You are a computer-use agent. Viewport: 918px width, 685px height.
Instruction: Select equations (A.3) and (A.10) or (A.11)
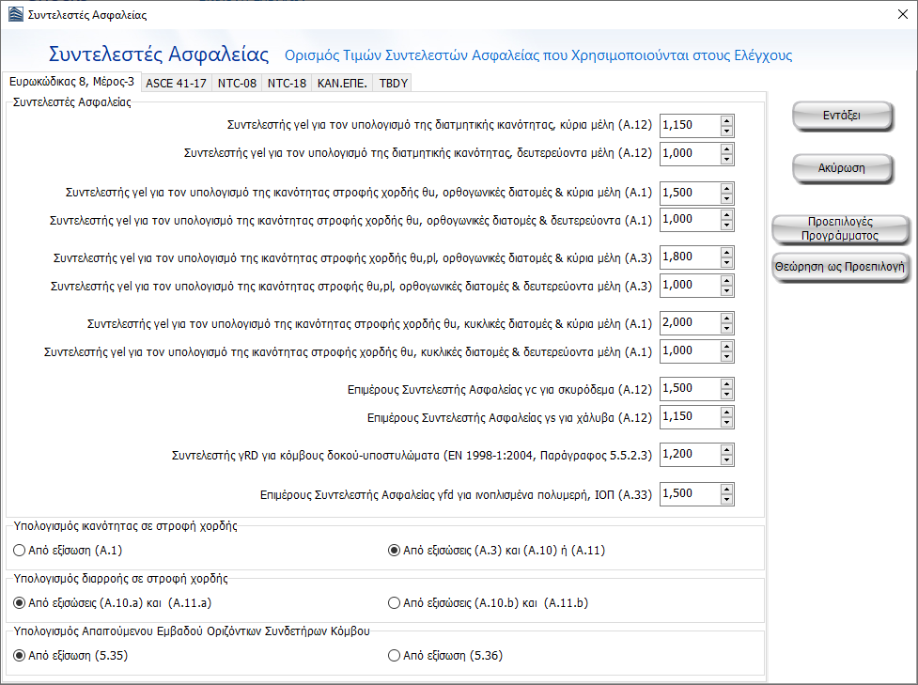(x=395, y=551)
